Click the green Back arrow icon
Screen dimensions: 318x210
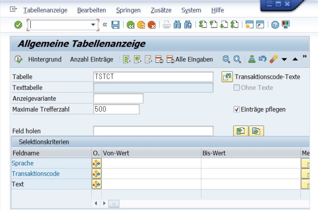(x=130, y=25)
